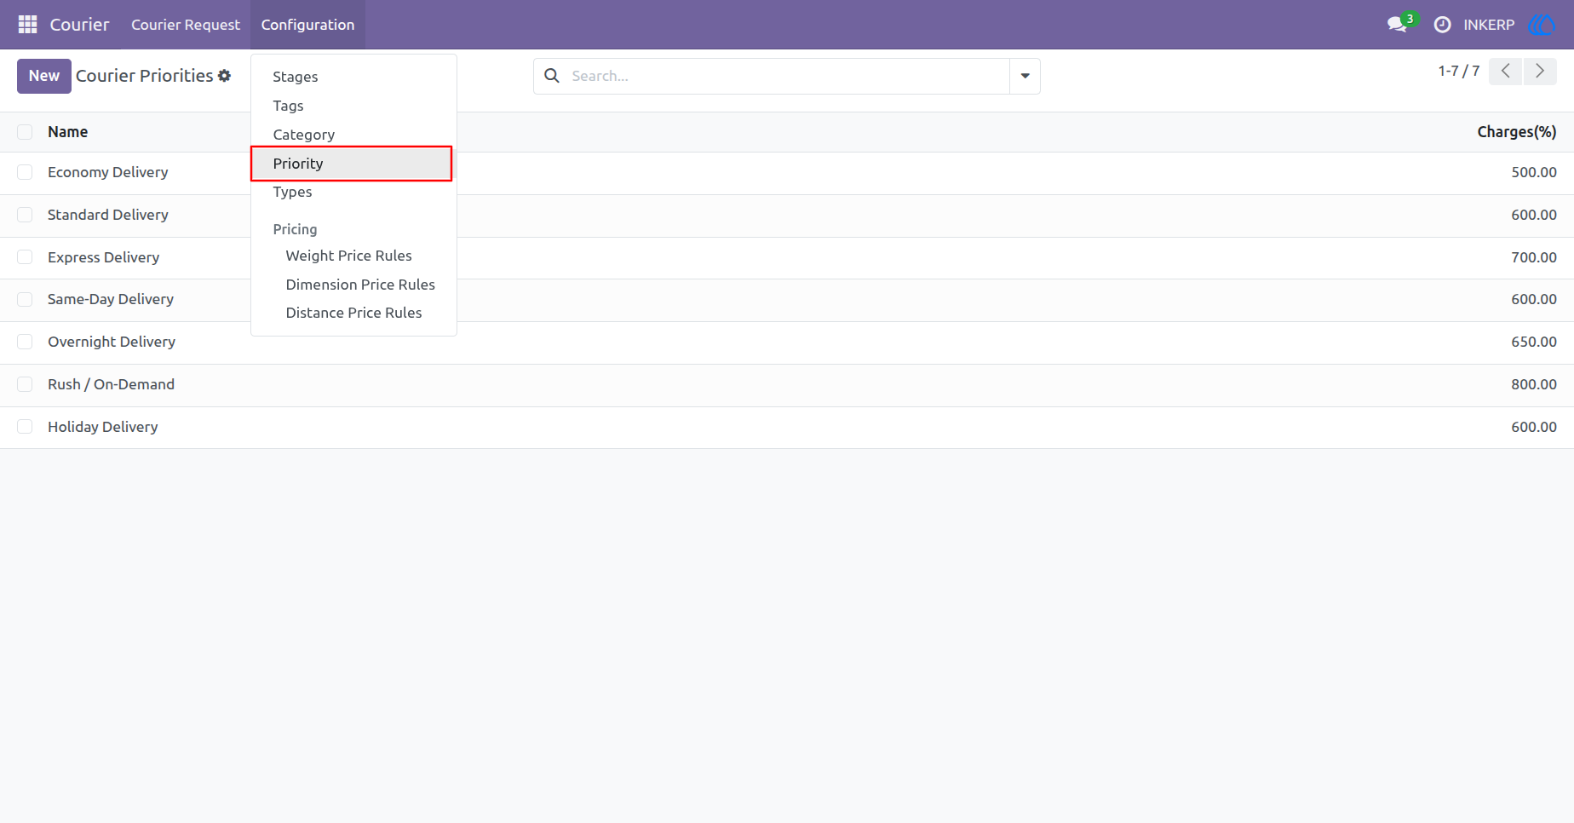Viewport: 1574px width, 823px height.
Task: Check the Economy Delivery row checkbox
Action: pos(25,172)
